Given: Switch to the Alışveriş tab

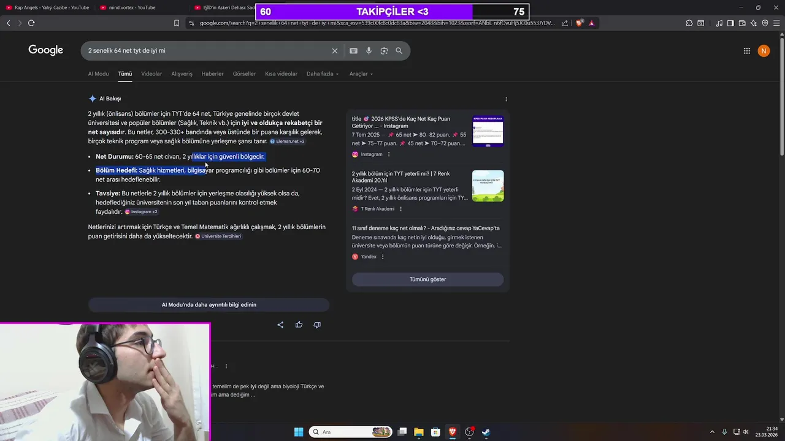Looking at the screenshot, I should tap(182, 74).
